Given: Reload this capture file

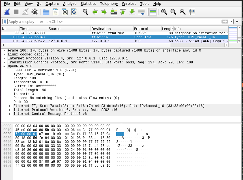Looking at the screenshot, I should pyautogui.click(x=74, y=12).
